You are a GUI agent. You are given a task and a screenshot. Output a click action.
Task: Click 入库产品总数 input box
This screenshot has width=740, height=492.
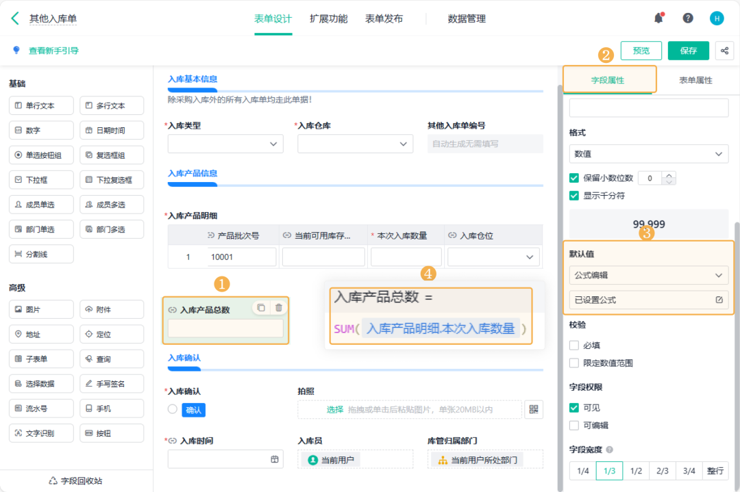pyautogui.click(x=225, y=328)
